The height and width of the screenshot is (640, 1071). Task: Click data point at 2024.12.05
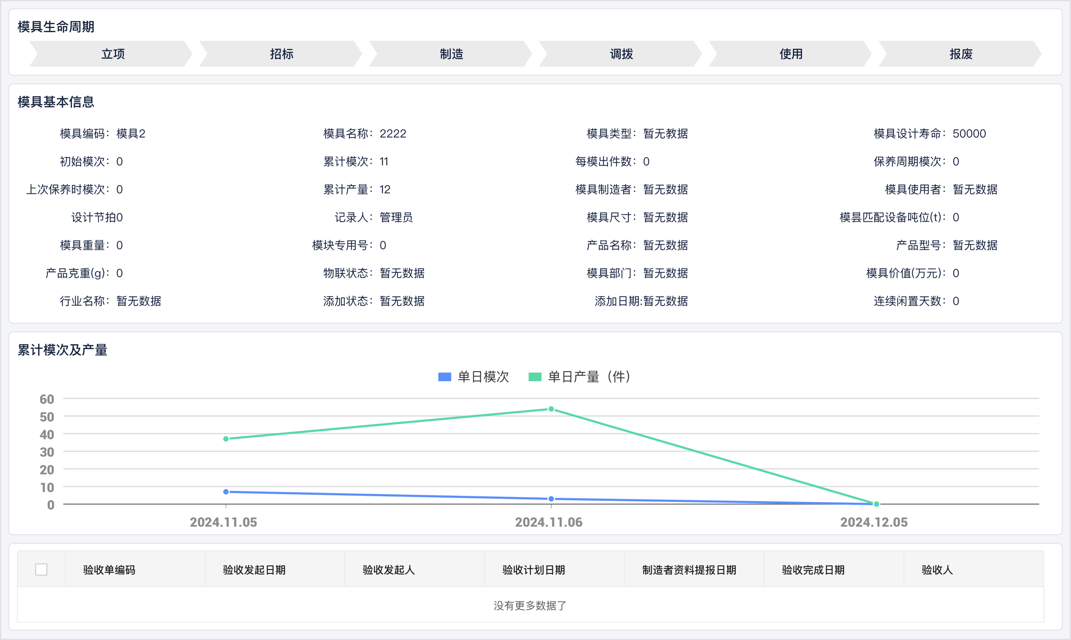pyautogui.click(x=876, y=504)
